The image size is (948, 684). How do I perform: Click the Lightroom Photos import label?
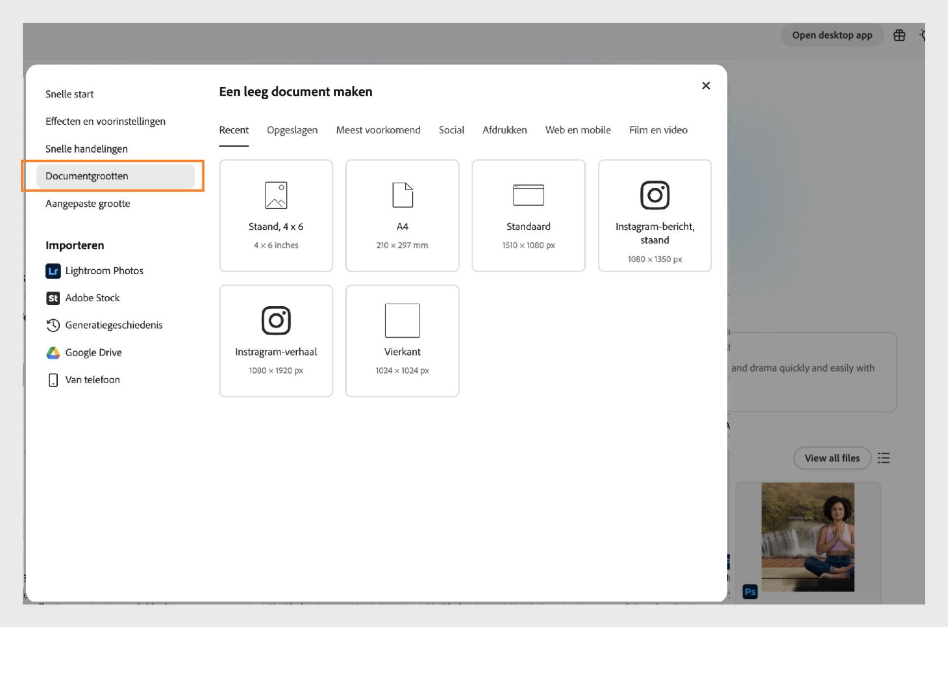[104, 271]
